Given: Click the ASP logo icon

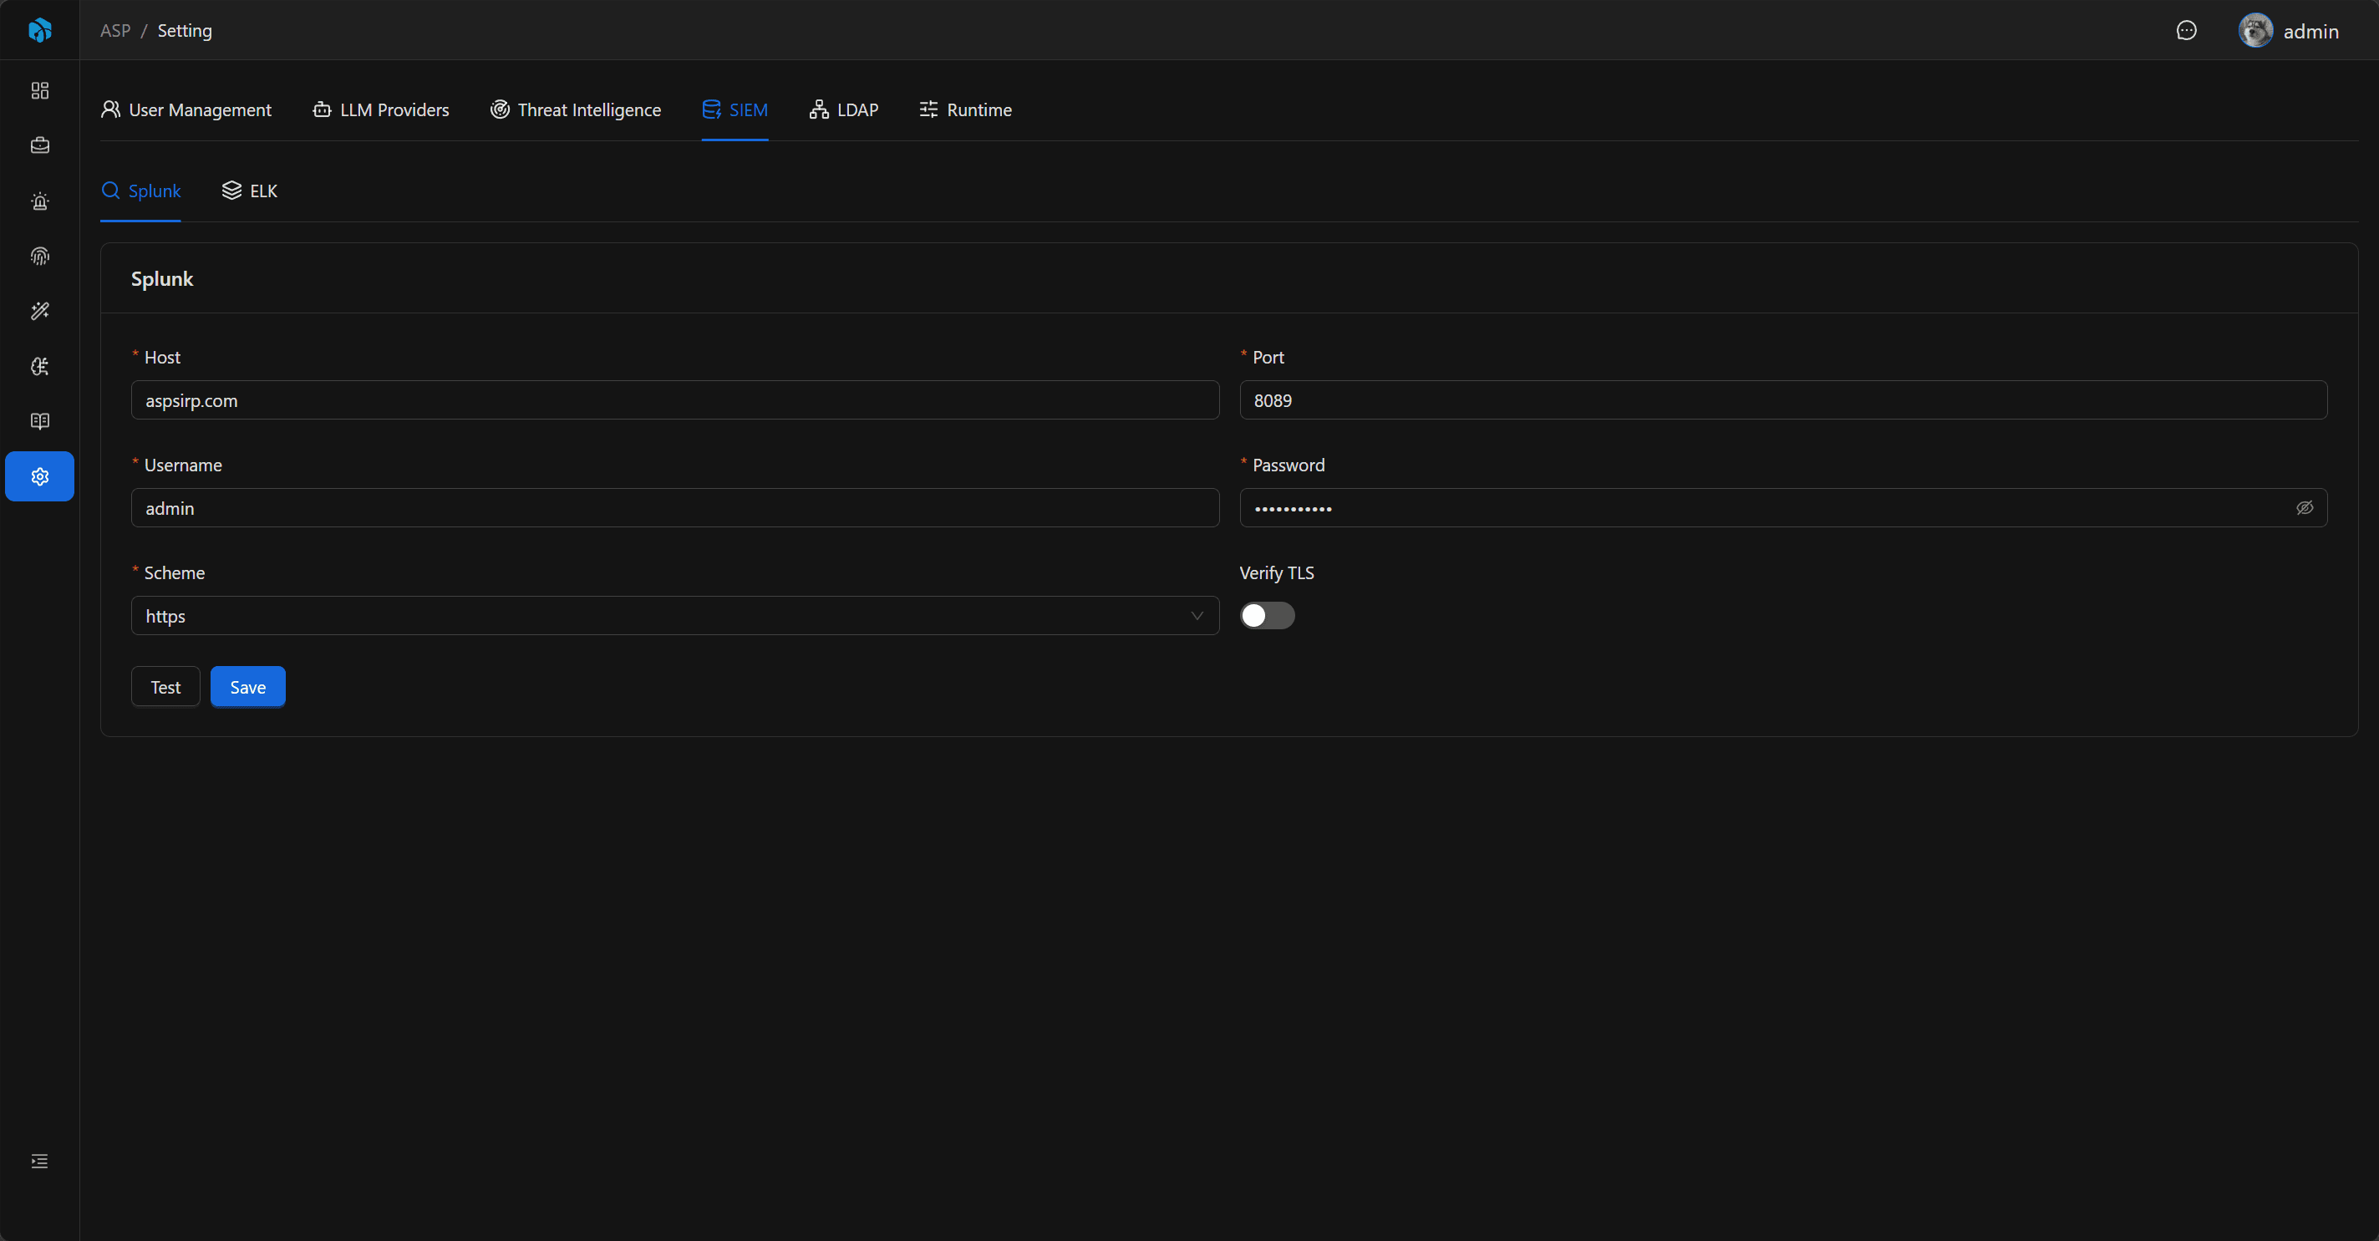Looking at the screenshot, I should click(40, 30).
